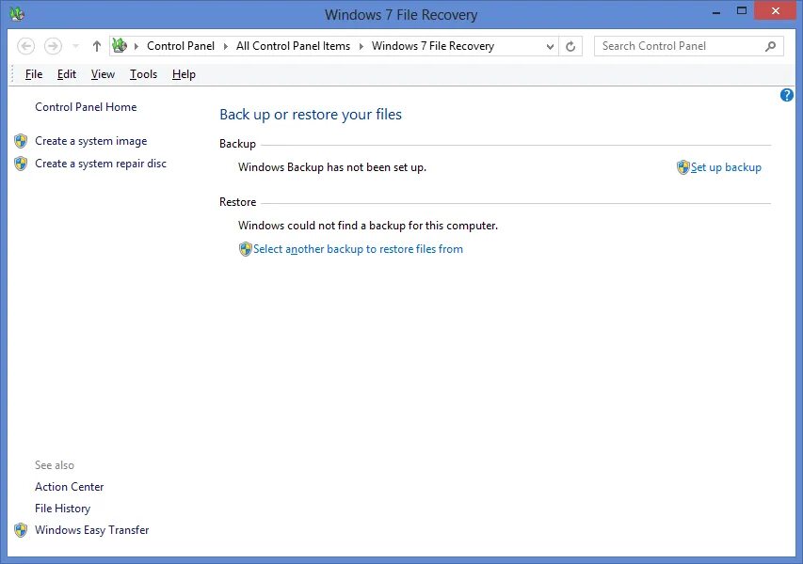
Task: Select All Control Panel Items breadcrumb
Action: click(293, 46)
